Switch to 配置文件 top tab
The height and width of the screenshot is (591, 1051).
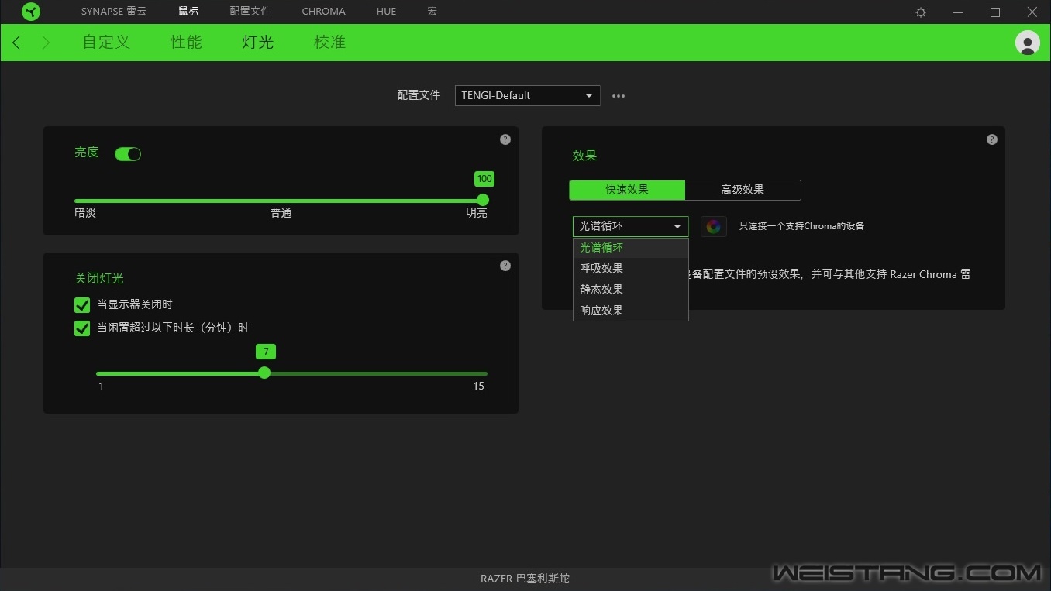(x=250, y=12)
